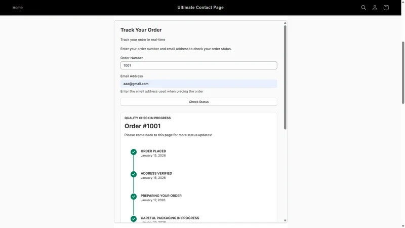Click the Address Verified step label
Screen dimensions: 405x228
(x=156, y=173)
